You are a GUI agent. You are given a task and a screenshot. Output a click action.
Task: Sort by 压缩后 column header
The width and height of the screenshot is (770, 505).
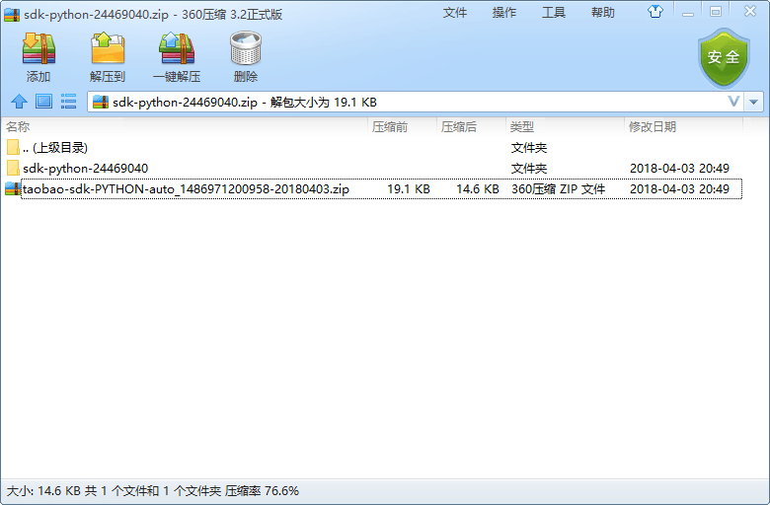(471, 127)
